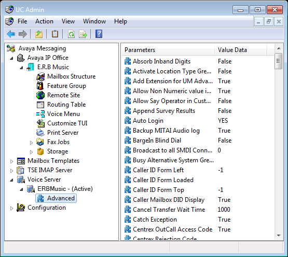Viewport: 288px width, 257px height.
Task: Open the Help menu
Action: (120, 21)
